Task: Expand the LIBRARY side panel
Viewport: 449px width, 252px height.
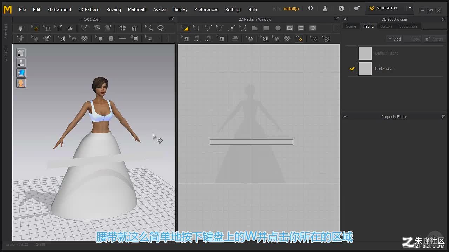Action: [x=6, y=31]
